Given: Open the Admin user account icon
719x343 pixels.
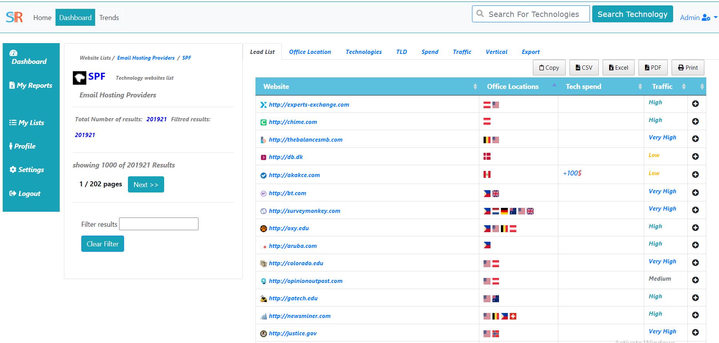Looking at the screenshot, I should (706, 18).
